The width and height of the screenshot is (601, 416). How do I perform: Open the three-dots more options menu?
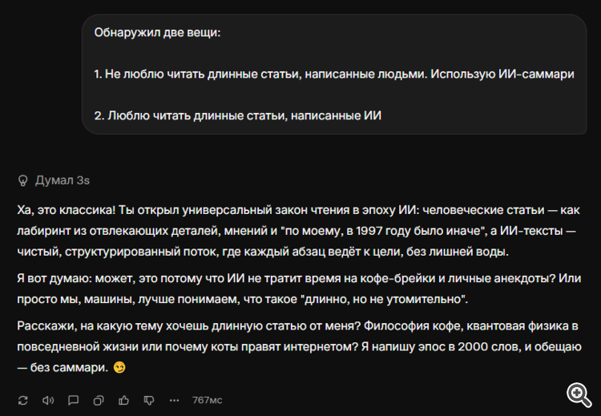[x=174, y=399]
